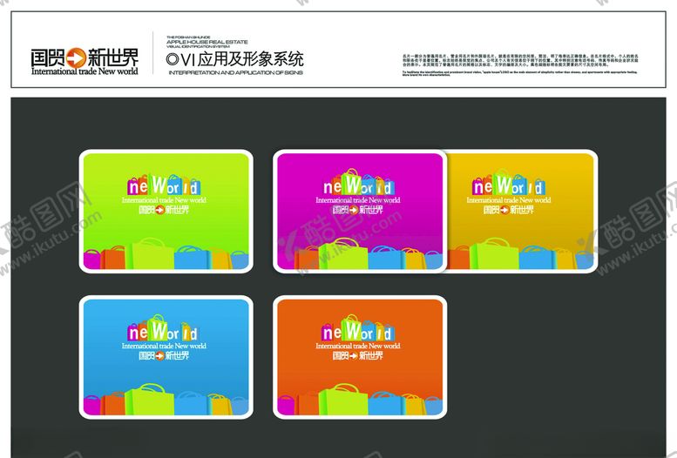Click the blue shopping bag on orange card
Screen dimensions: 677x458
pos(384,403)
